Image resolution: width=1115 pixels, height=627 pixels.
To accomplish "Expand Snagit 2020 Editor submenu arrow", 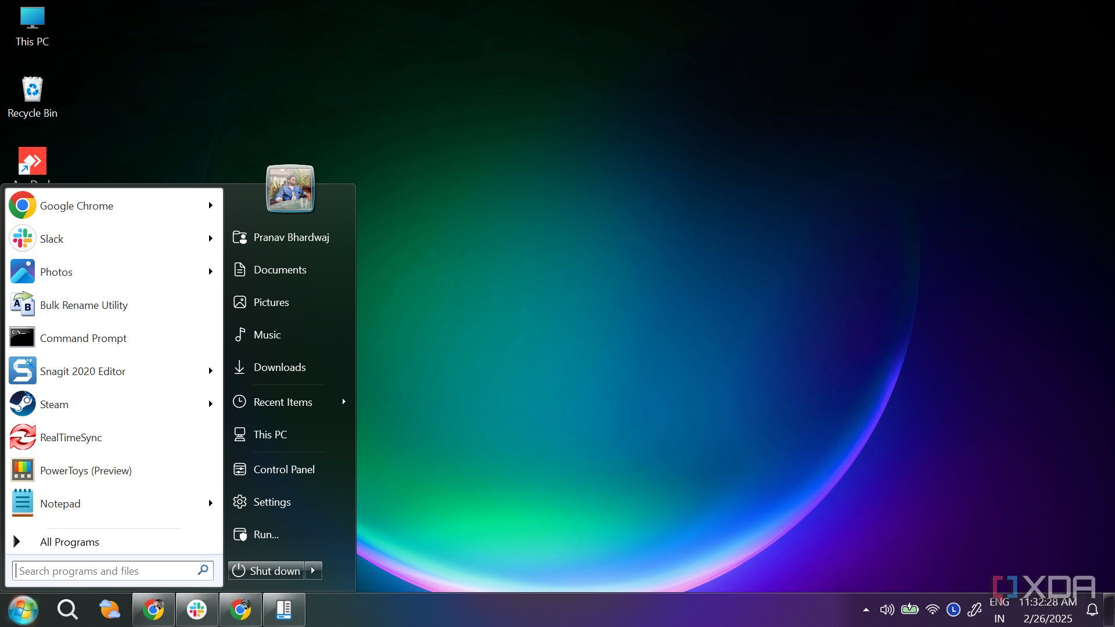I will point(210,371).
